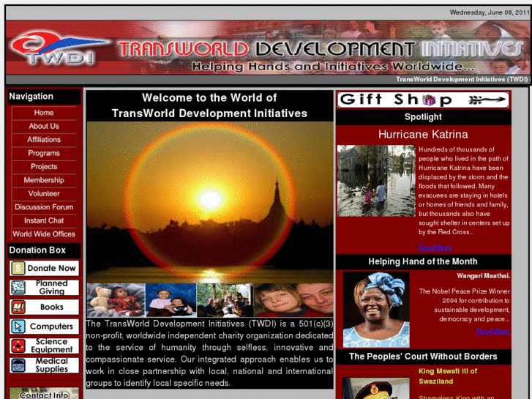Click Helping Hand of the Month header

423,261
